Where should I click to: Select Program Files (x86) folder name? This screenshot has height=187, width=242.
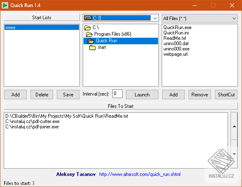click(113, 34)
